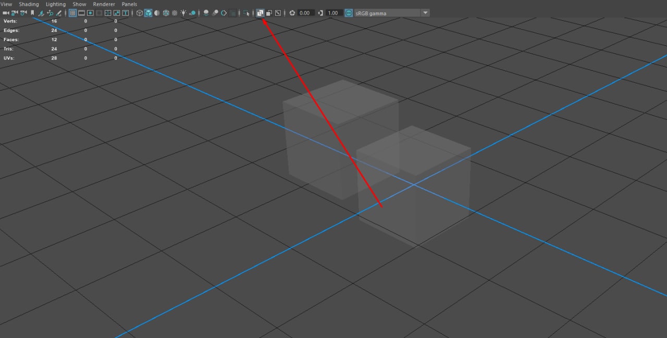Click the Faces label in heads-up display
Image resolution: width=667 pixels, height=338 pixels.
coord(11,40)
